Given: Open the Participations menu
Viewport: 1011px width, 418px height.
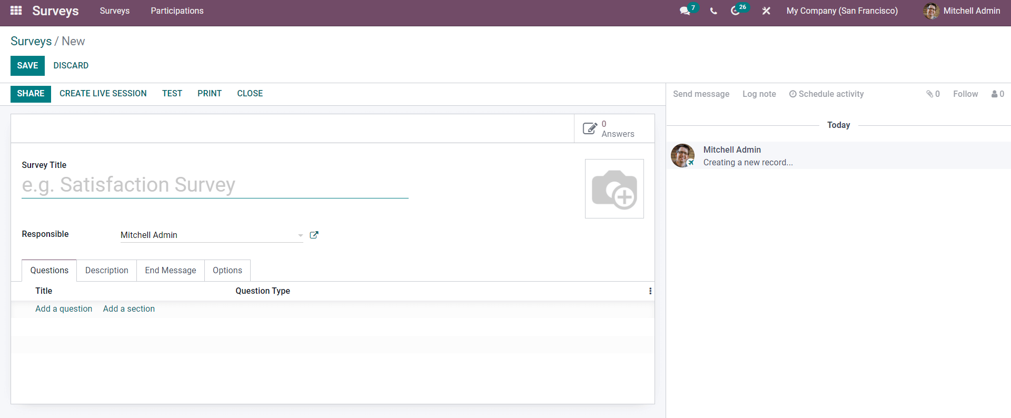Looking at the screenshot, I should coord(177,11).
